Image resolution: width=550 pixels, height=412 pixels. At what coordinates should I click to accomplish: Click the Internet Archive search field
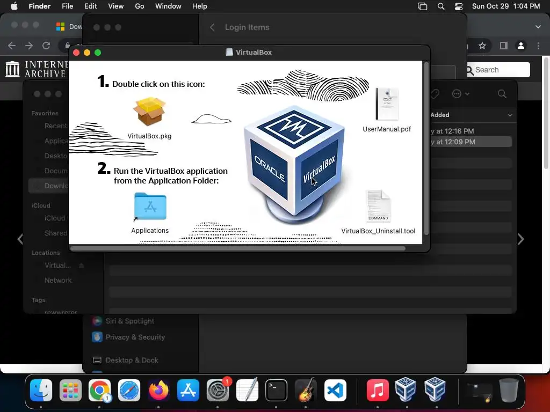click(498, 70)
